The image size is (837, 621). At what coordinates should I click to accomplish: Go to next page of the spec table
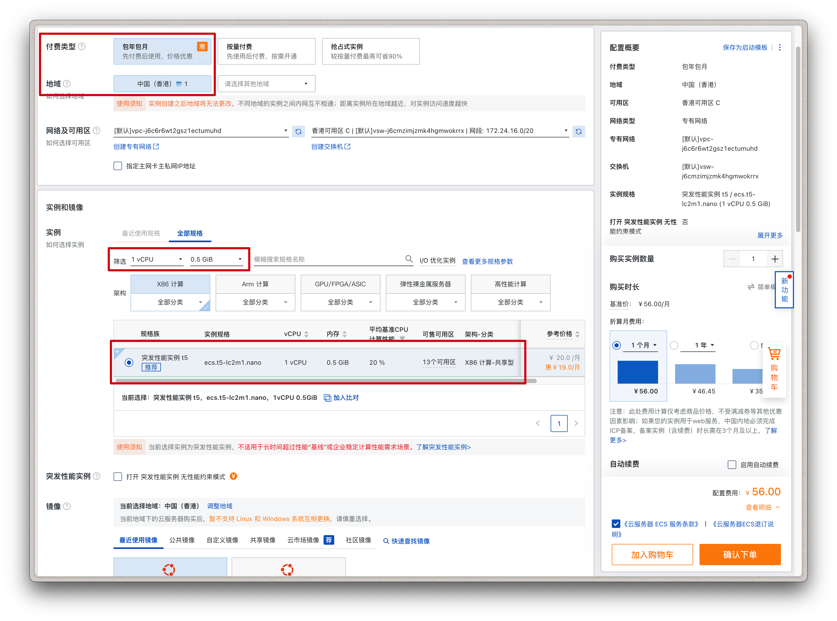point(576,424)
